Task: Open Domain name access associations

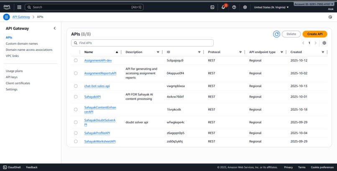Action: (x=29, y=50)
